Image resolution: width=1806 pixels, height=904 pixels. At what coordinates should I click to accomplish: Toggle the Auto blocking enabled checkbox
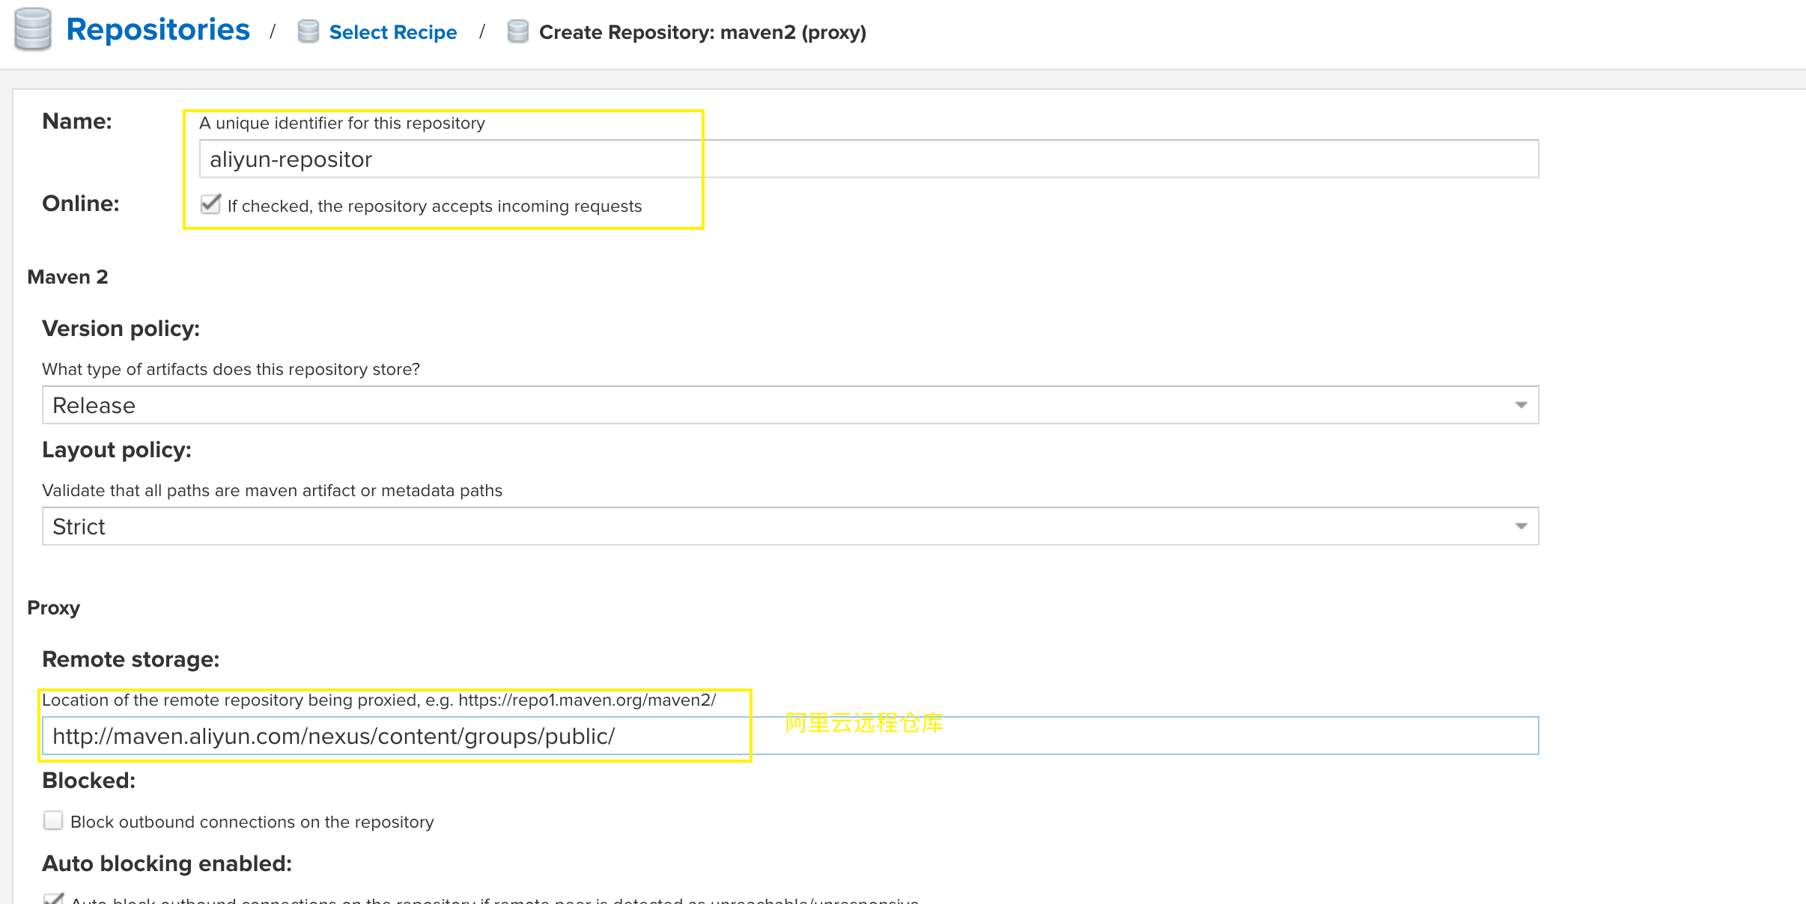pyautogui.click(x=53, y=898)
